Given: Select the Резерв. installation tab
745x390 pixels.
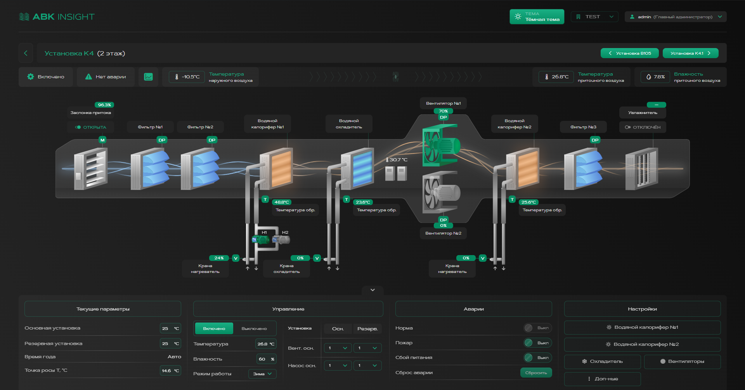Looking at the screenshot, I should click(x=367, y=329).
